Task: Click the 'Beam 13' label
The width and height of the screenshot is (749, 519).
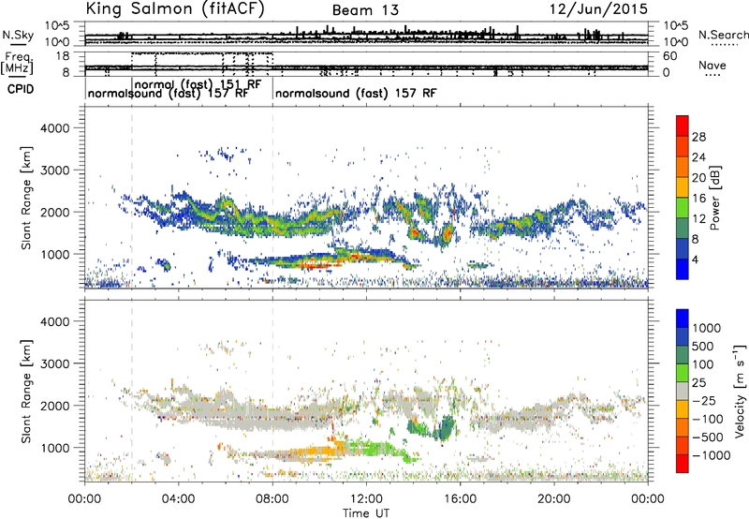Action: click(365, 10)
